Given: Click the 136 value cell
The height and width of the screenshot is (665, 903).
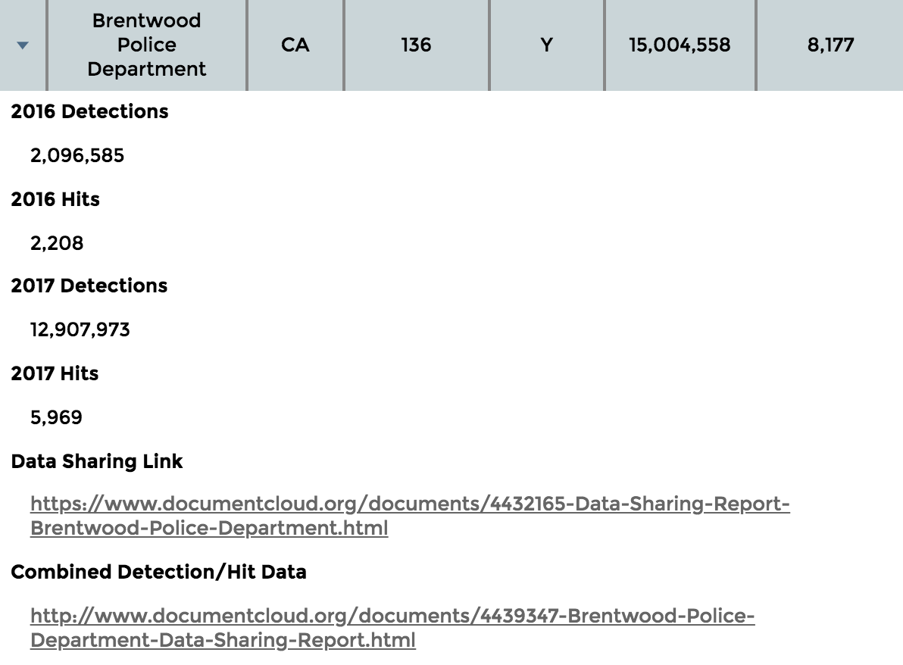Looking at the screenshot, I should pos(416,45).
